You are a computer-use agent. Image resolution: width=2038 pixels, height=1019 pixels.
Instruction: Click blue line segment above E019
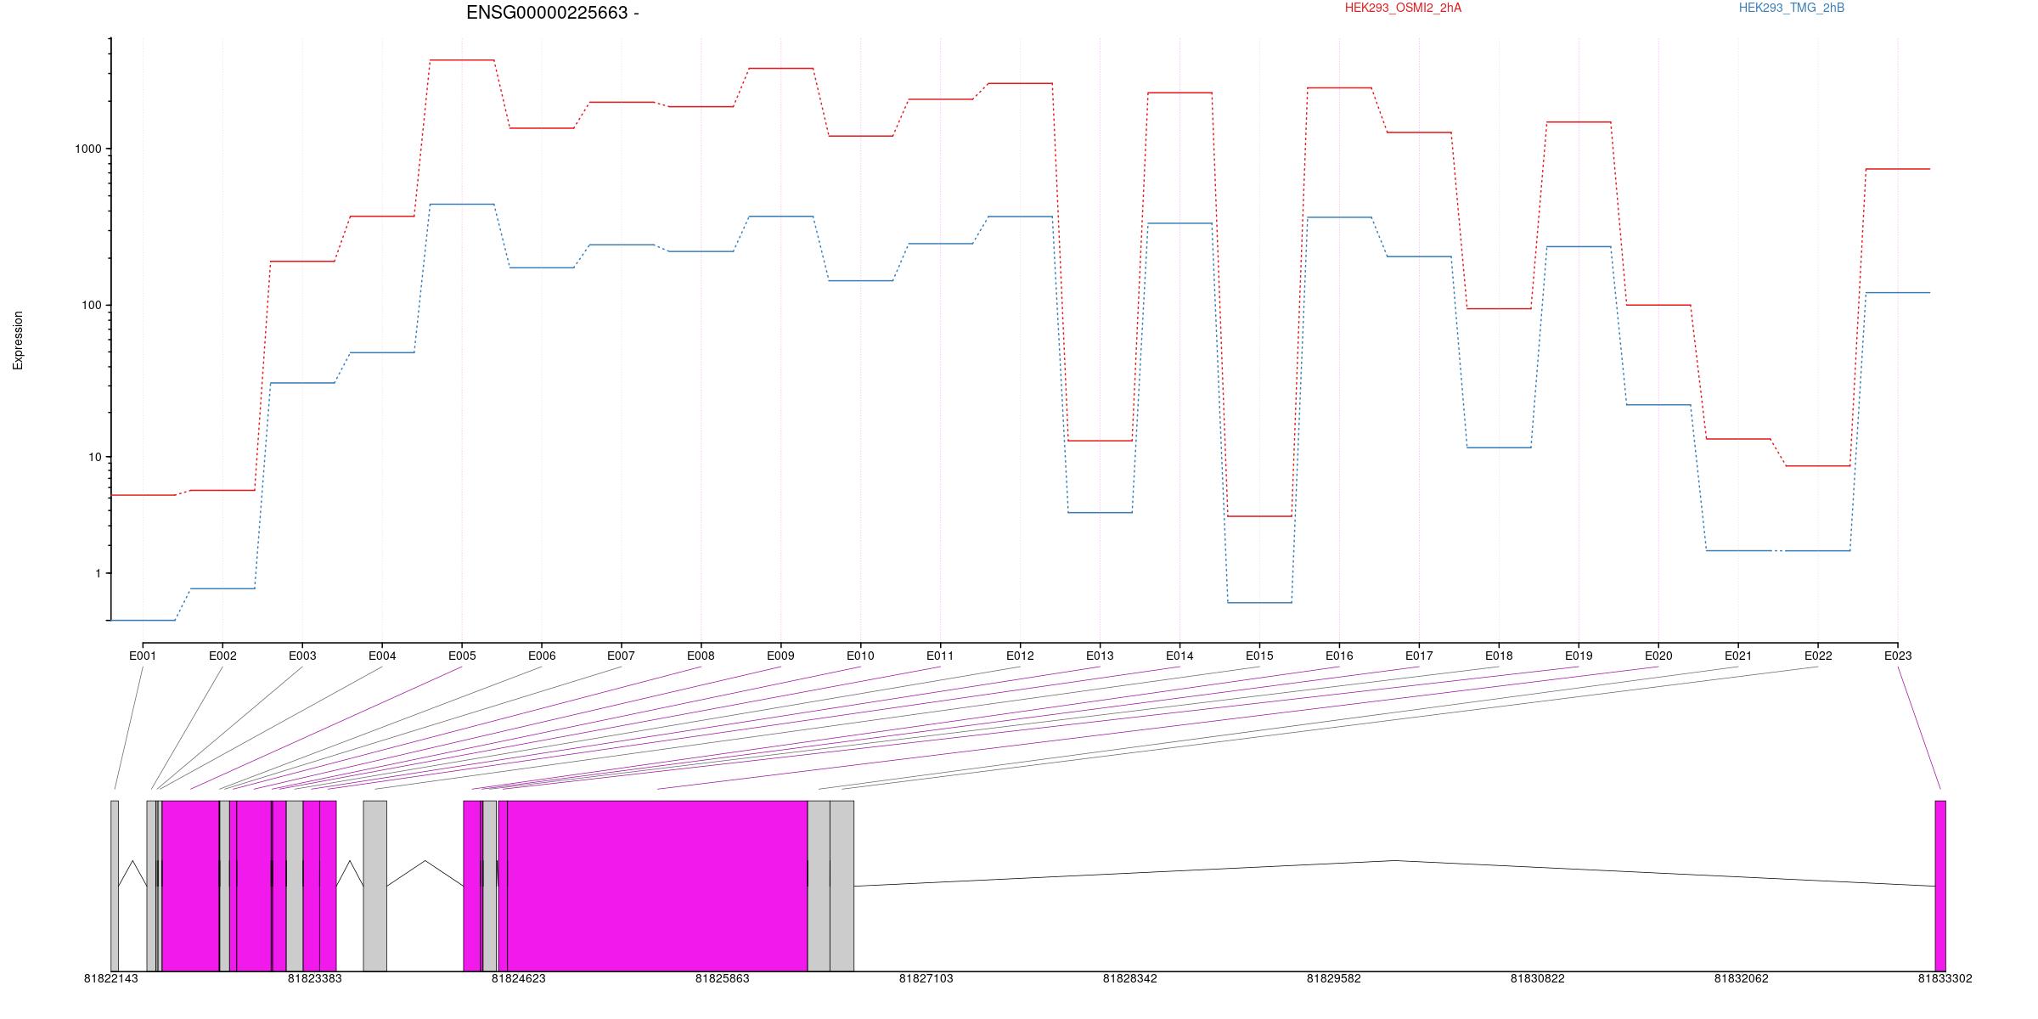(1579, 246)
